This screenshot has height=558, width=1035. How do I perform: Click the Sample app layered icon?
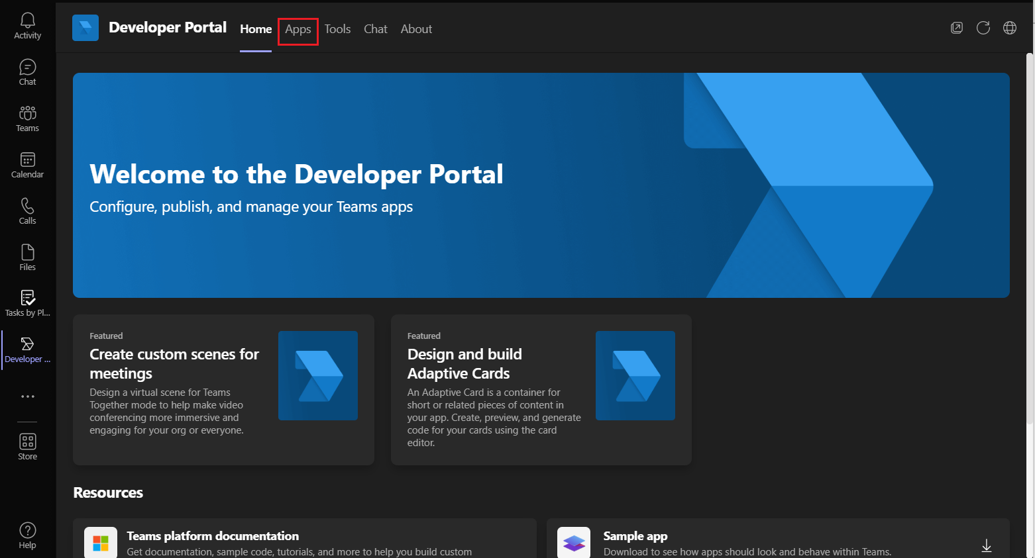[574, 543]
